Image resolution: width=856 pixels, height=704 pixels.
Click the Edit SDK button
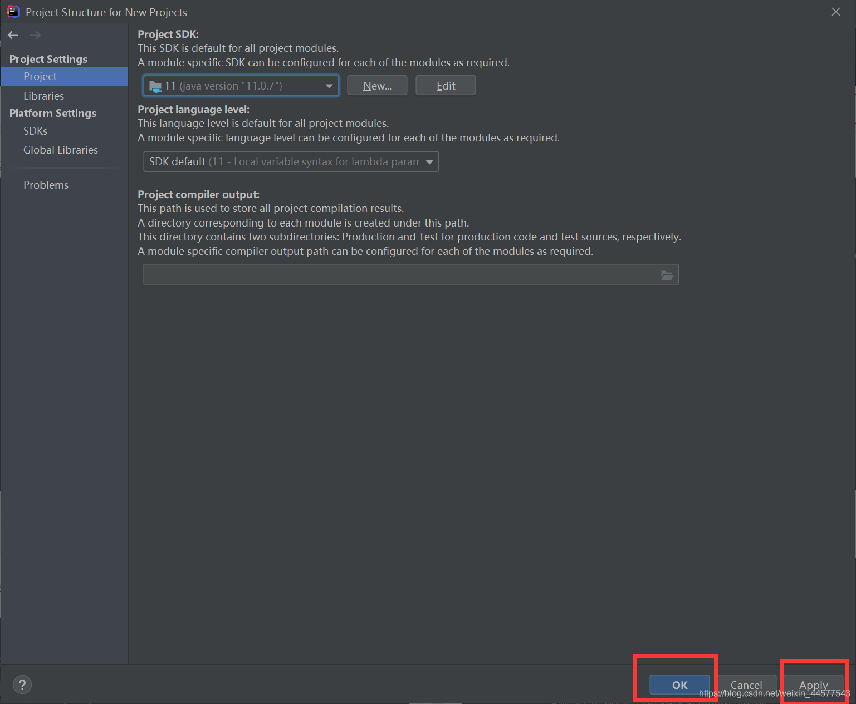point(446,86)
